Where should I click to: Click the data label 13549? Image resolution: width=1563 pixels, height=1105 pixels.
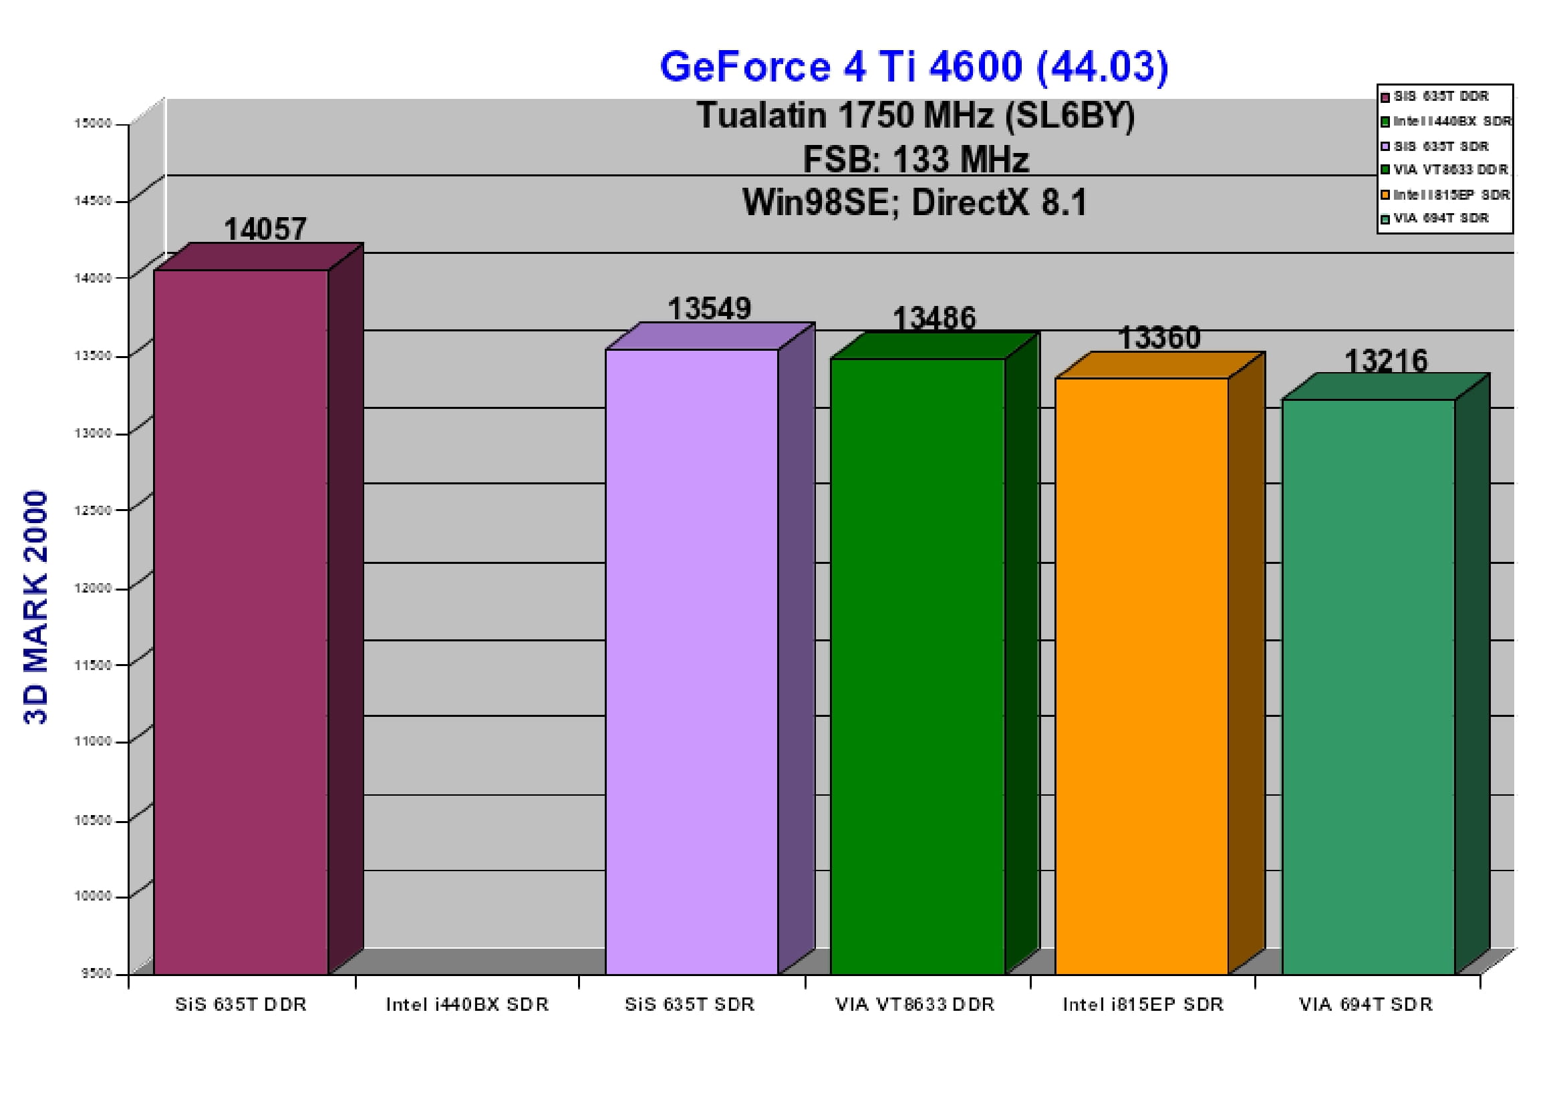[710, 309]
